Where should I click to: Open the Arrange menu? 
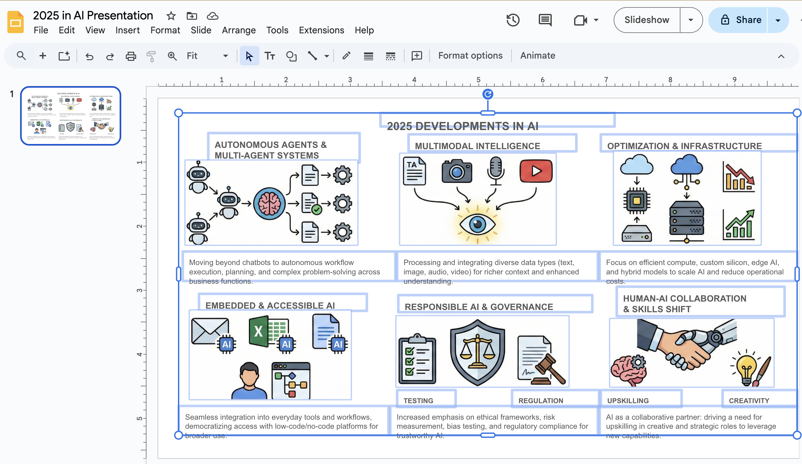(239, 30)
